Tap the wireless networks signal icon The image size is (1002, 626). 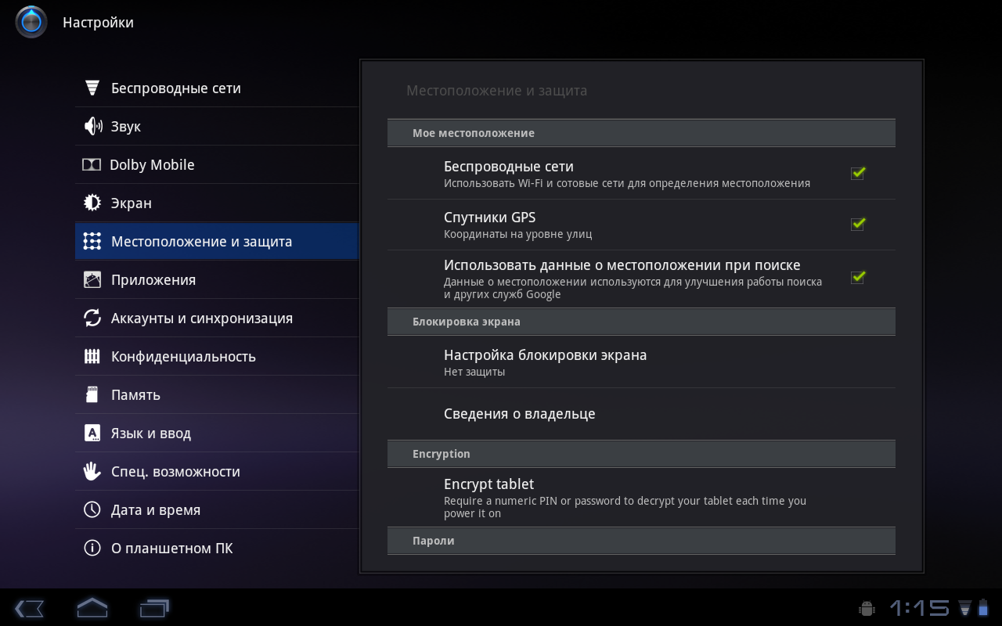[92, 88]
